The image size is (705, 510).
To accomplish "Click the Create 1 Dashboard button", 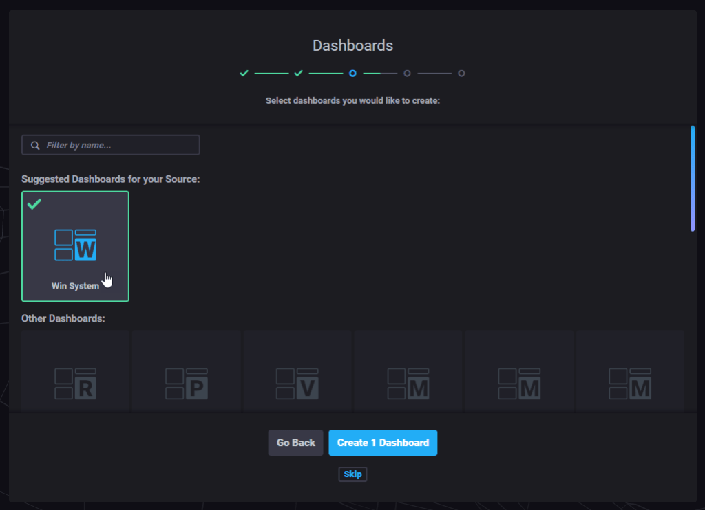I will 383,443.
